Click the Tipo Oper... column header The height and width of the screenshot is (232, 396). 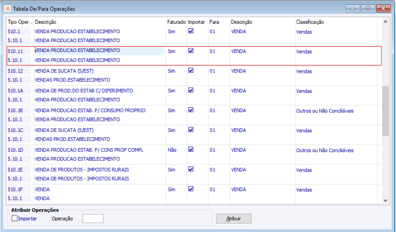(x=20, y=22)
